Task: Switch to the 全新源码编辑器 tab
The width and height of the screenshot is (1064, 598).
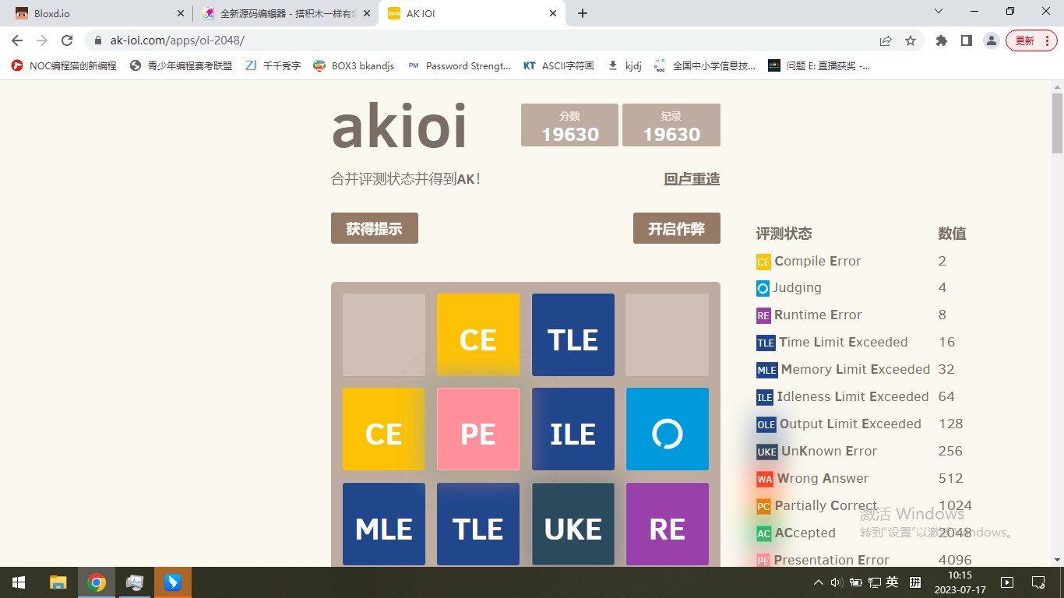Action: coord(285,14)
